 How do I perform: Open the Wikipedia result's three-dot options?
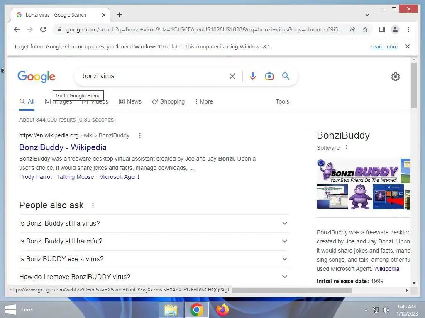coord(140,135)
